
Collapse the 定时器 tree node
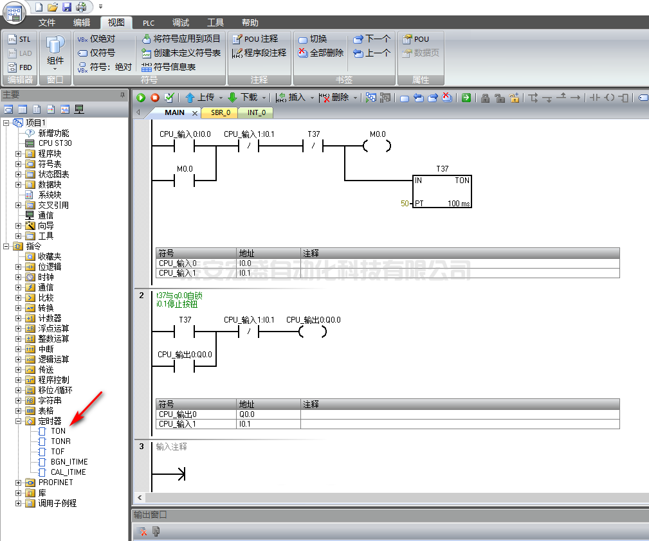click(19, 421)
